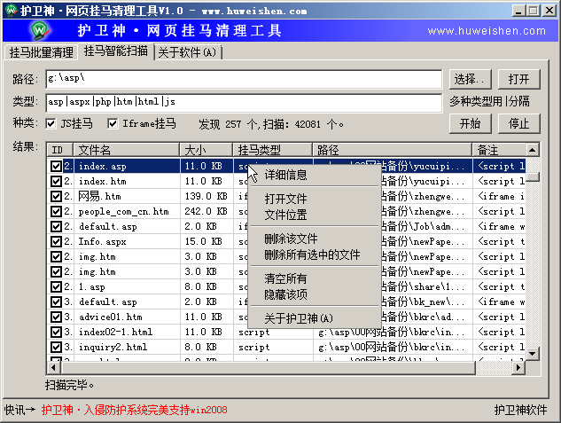
Task: Sort by the 文件名 column header
Action: coord(127,150)
